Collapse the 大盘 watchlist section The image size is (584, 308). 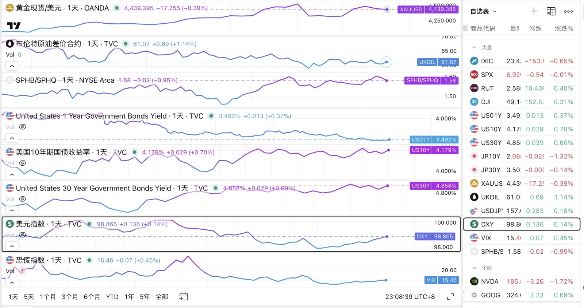tap(474, 47)
